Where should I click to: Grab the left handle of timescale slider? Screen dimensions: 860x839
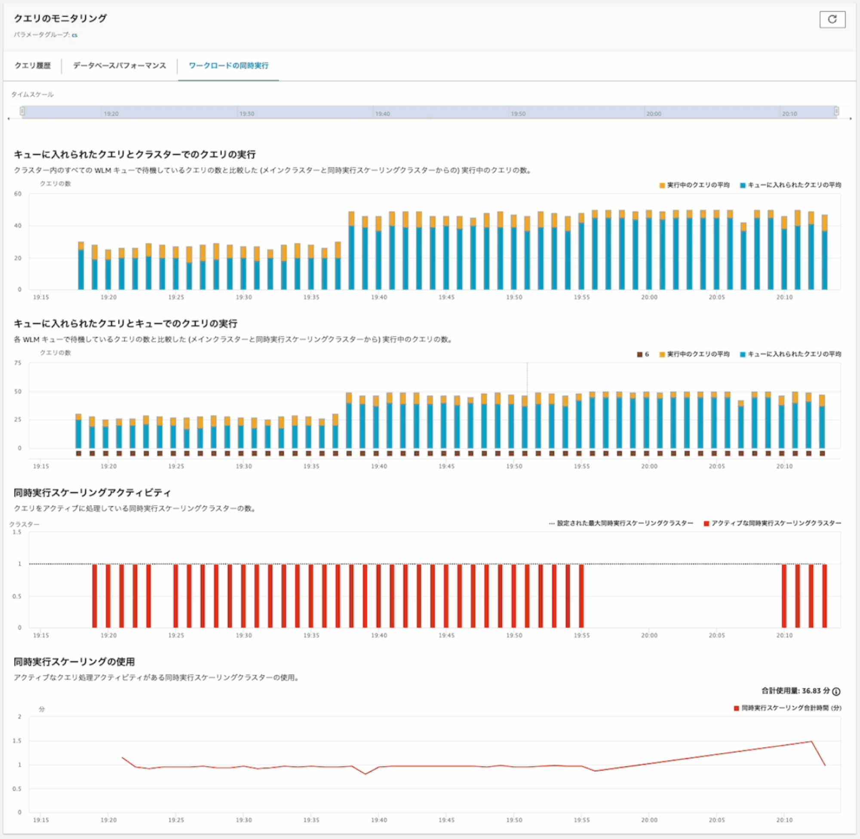tap(22, 111)
